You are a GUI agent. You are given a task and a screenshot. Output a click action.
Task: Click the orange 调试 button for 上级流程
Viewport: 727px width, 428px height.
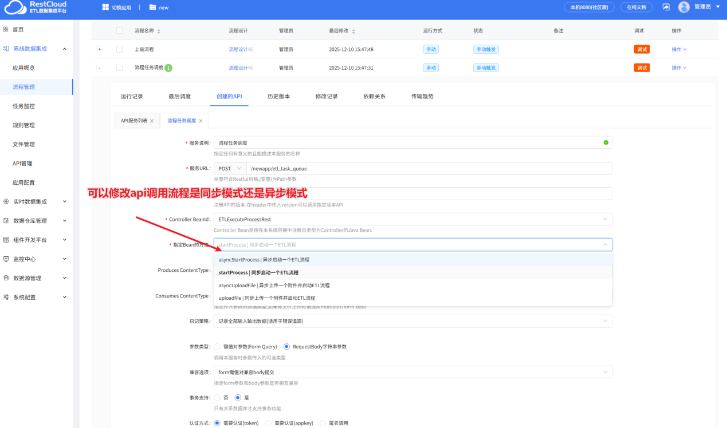pos(642,49)
